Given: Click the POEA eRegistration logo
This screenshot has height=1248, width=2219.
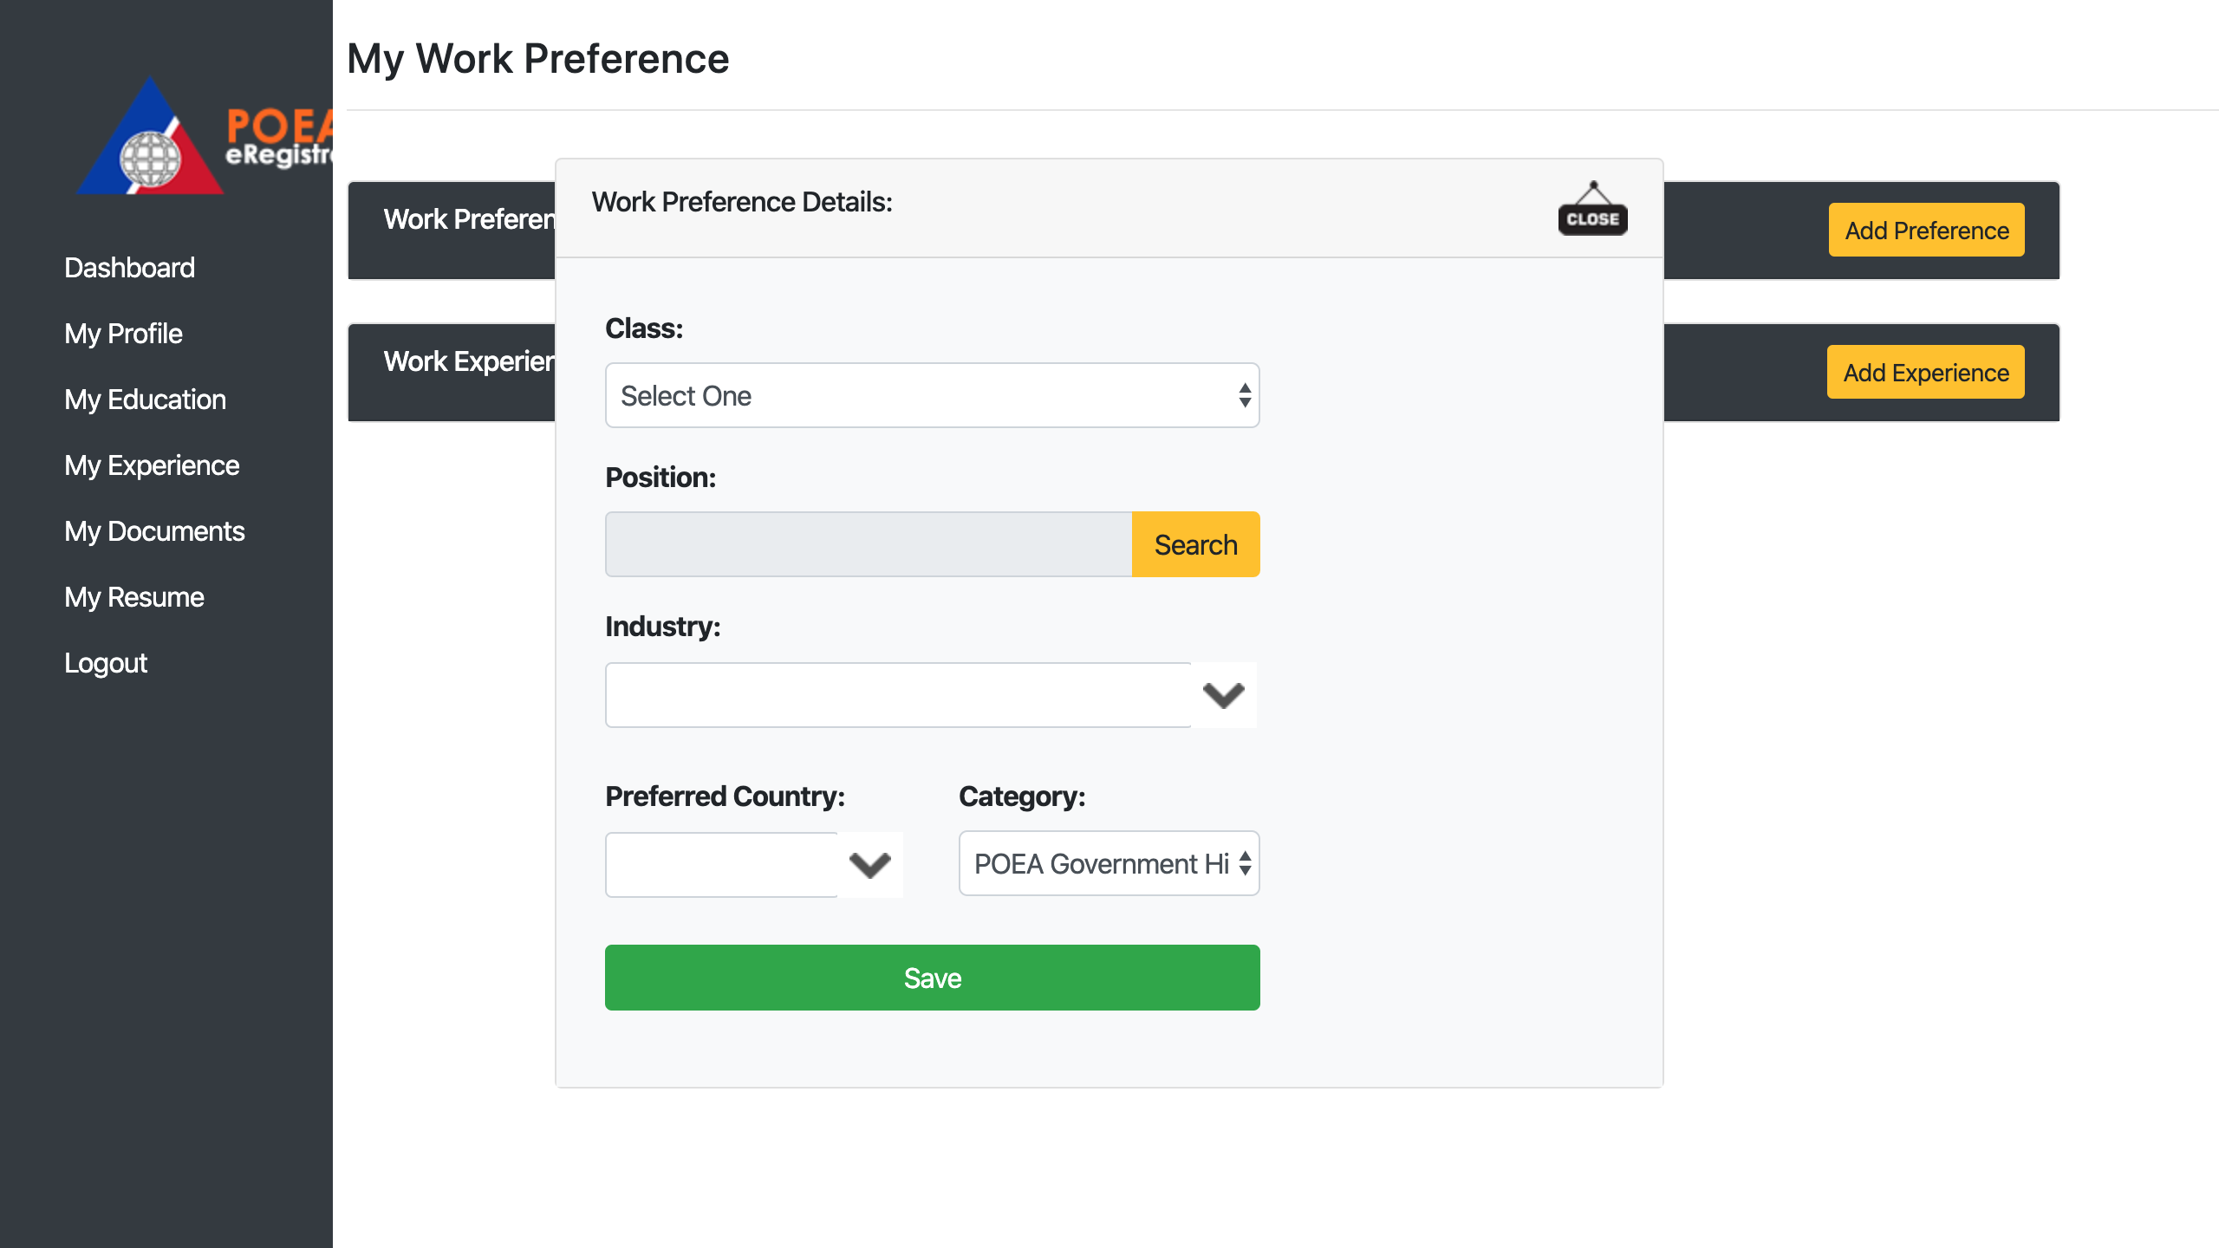Looking at the screenshot, I should click(204, 137).
